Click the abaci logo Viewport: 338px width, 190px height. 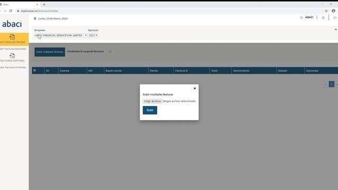12,24
